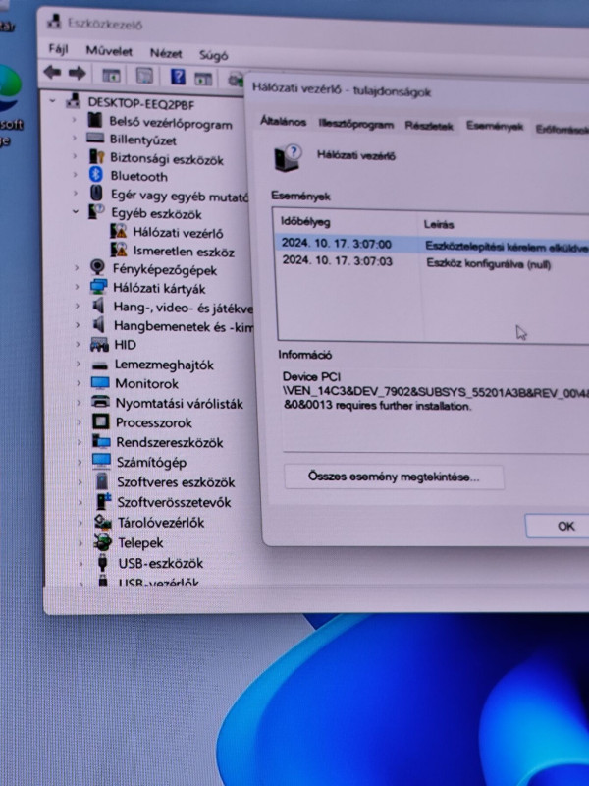Click the mouse icon for Egér vagy egyéb mutató
Screen dimensions: 589x786
[x=96, y=193]
